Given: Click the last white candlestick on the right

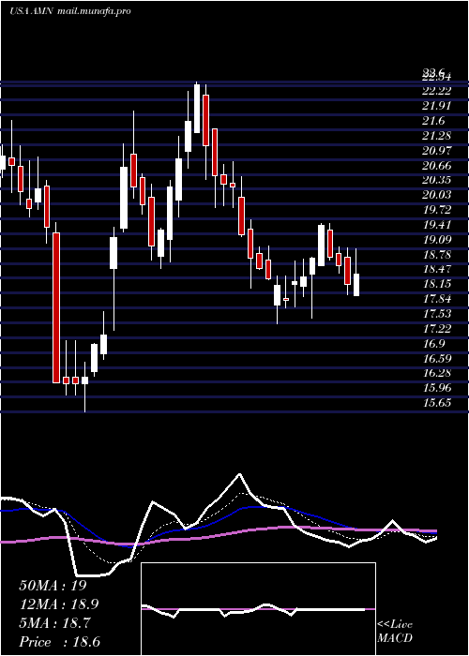Looking at the screenshot, I should [356, 285].
